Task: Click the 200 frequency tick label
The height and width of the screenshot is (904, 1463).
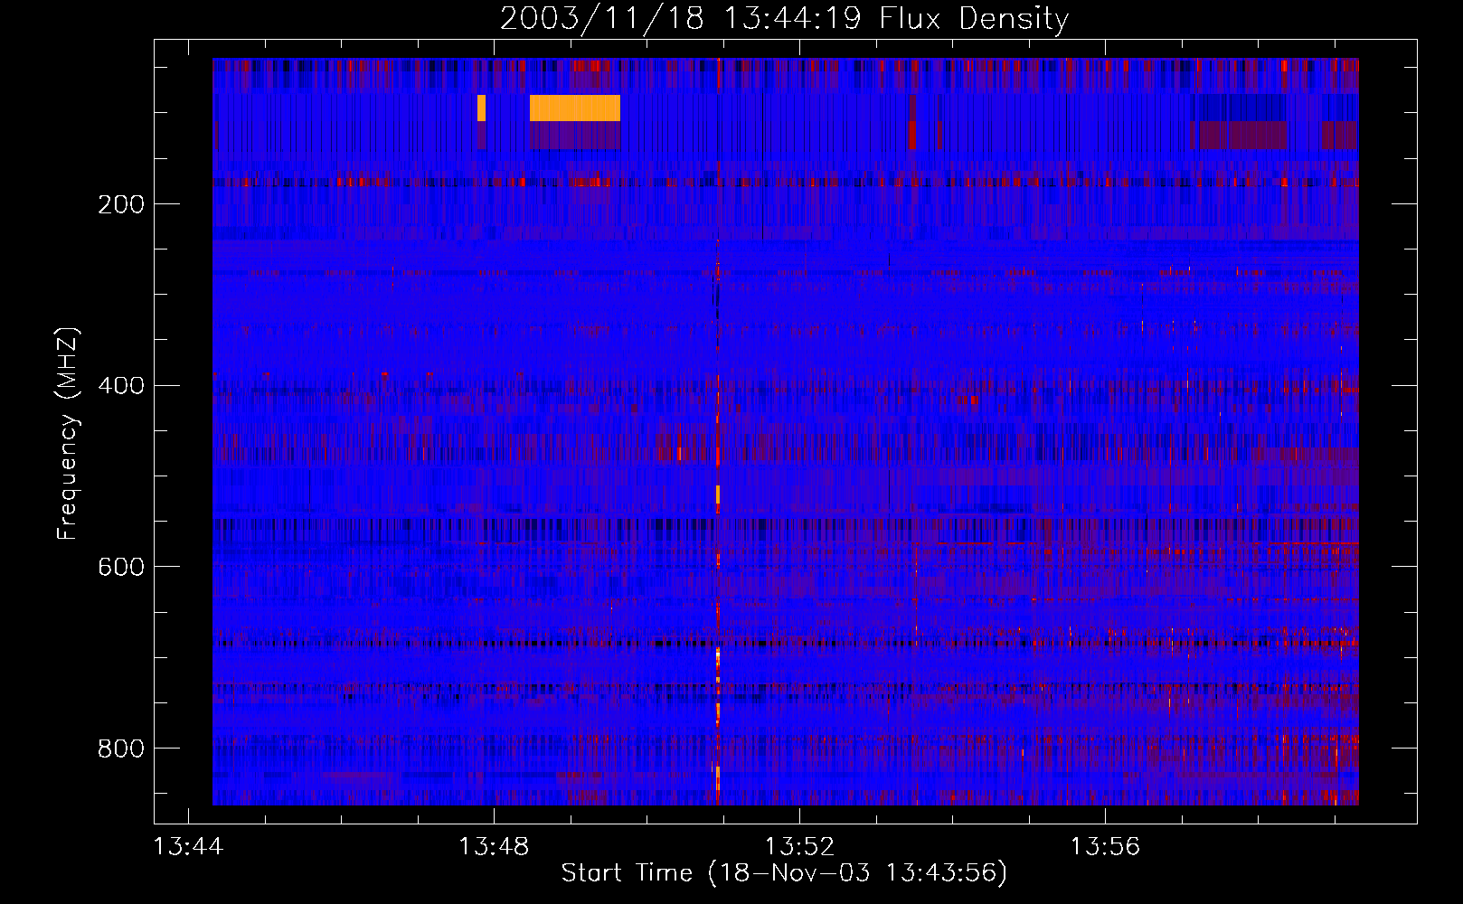Action: point(121,204)
